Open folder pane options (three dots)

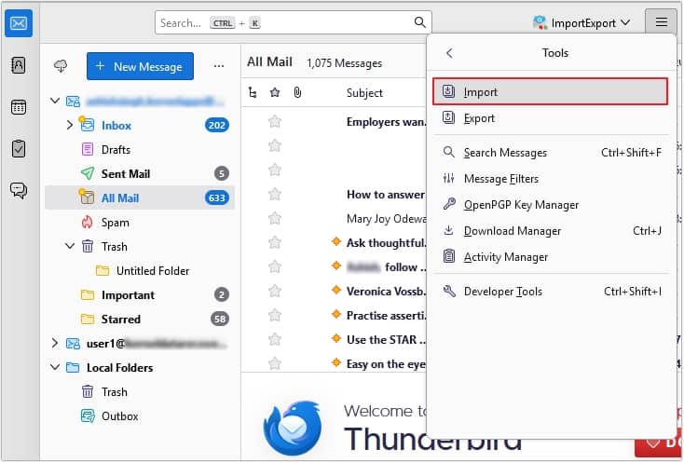pyautogui.click(x=219, y=66)
